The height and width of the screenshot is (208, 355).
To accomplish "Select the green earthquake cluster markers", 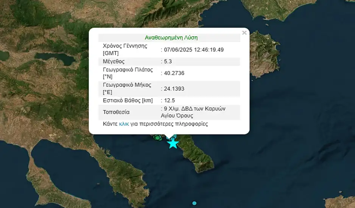I will [x=157, y=138].
